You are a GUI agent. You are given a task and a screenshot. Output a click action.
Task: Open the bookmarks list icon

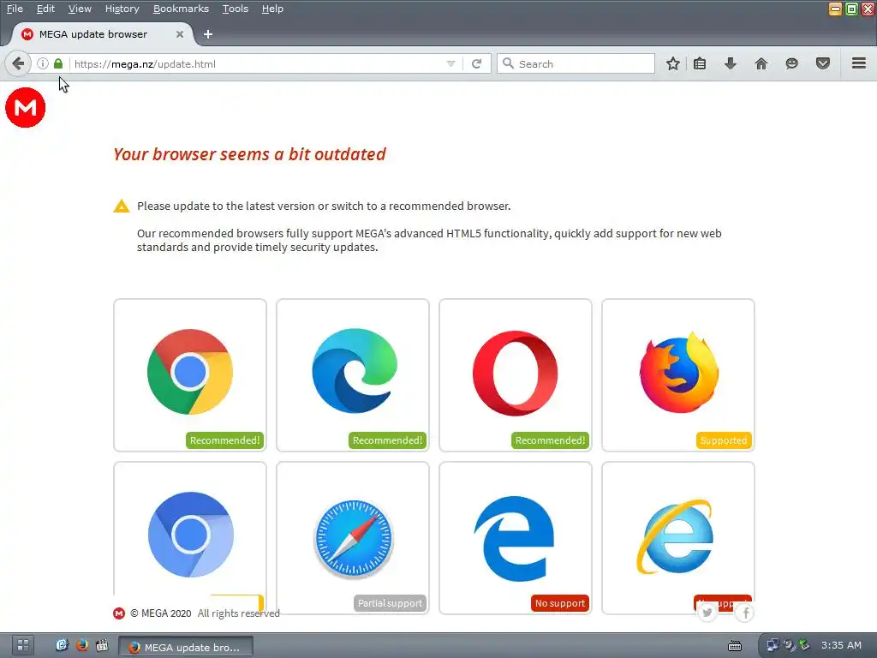(x=700, y=63)
